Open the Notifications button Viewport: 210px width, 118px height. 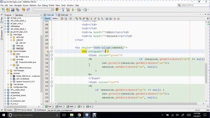[x=40, y=110]
